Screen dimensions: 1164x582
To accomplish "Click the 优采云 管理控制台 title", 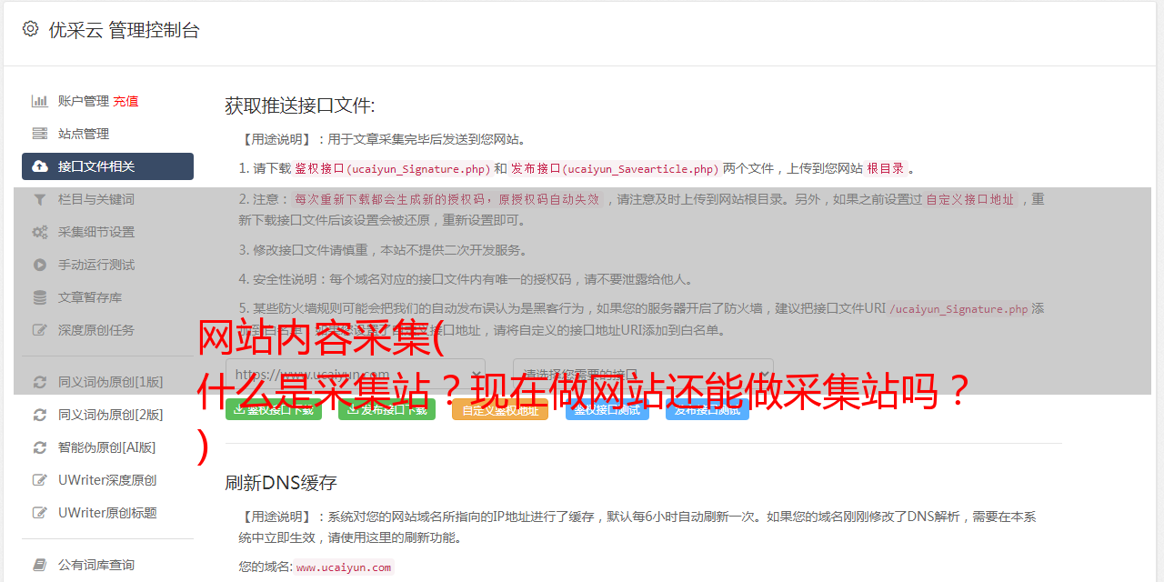I will pyautogui.click(x=124, y=30).
